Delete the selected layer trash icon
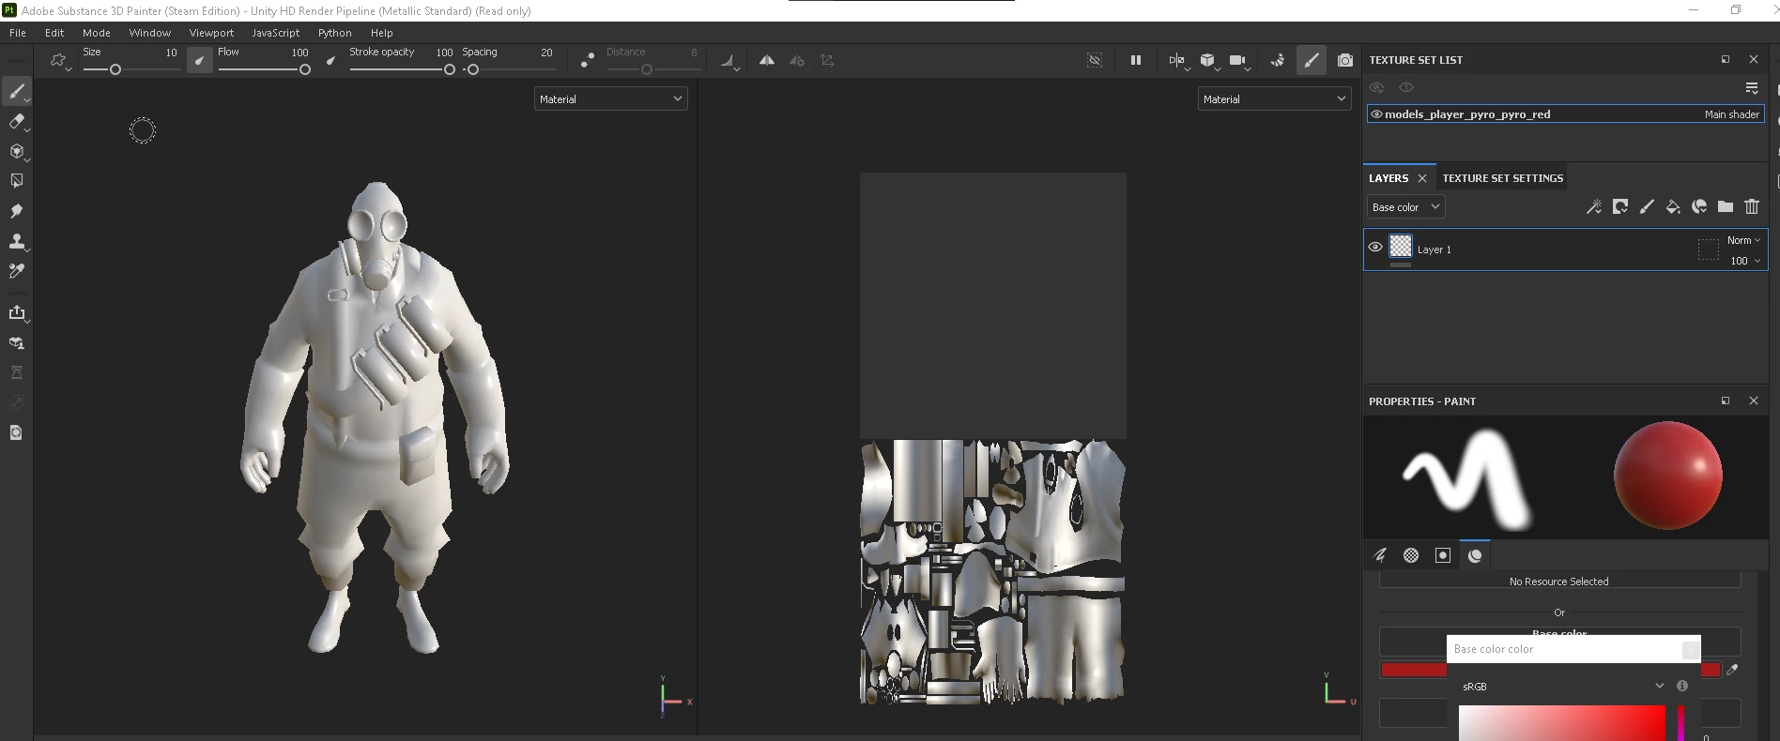The width and height of the screenshot is (1780, 741). pos(1752,206)
